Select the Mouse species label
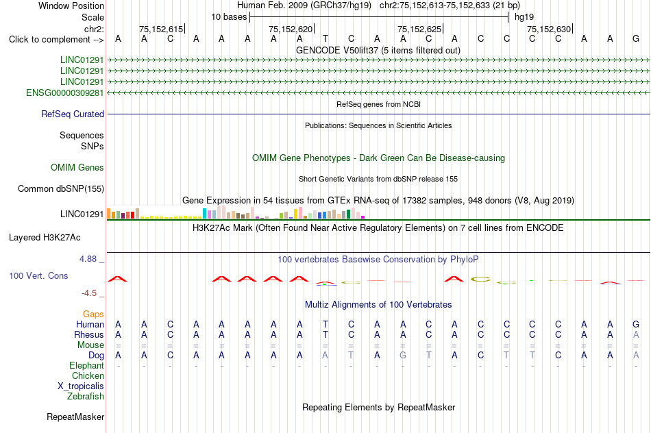Screen dimensions: 651x433 tap(90, 345)
